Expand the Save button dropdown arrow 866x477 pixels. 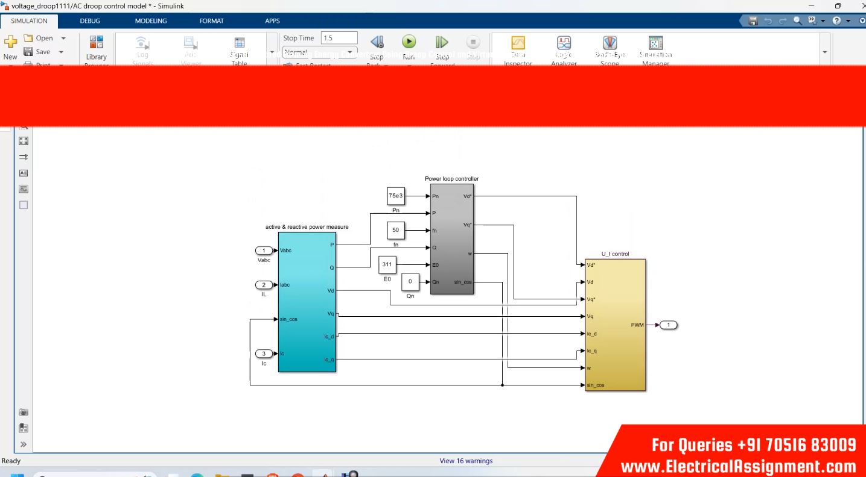click(x=62, y=52)
